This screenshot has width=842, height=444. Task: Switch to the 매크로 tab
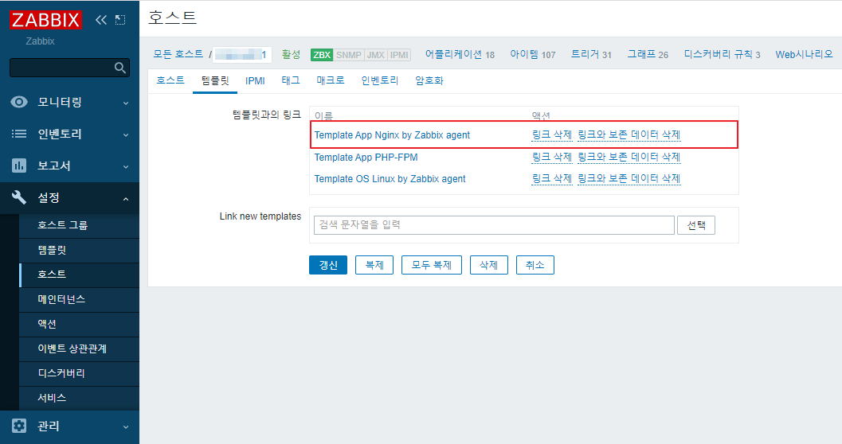point(331,80)
